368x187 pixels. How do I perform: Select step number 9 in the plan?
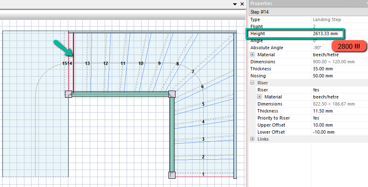pyautogui.click(x=159, y=63)
